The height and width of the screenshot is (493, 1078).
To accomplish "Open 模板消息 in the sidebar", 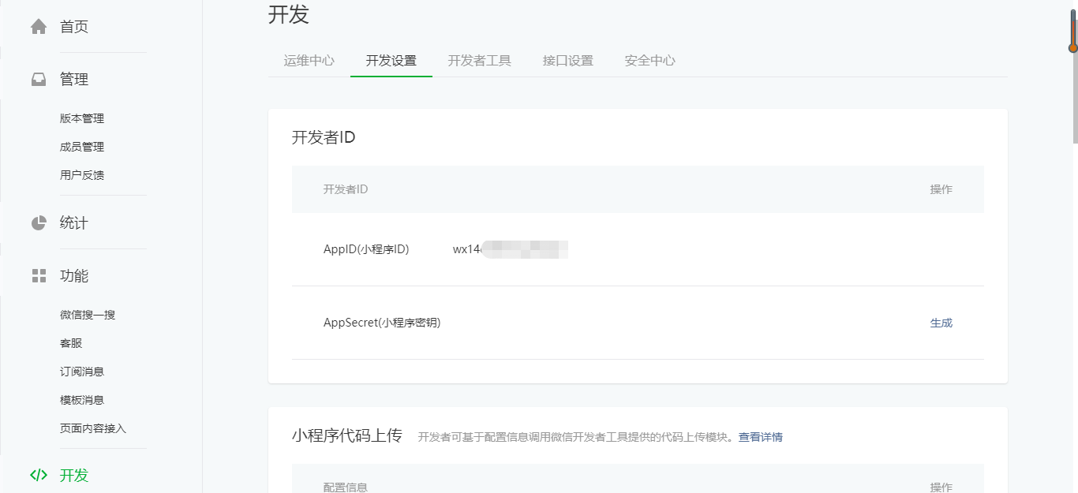I will point(82,400).
